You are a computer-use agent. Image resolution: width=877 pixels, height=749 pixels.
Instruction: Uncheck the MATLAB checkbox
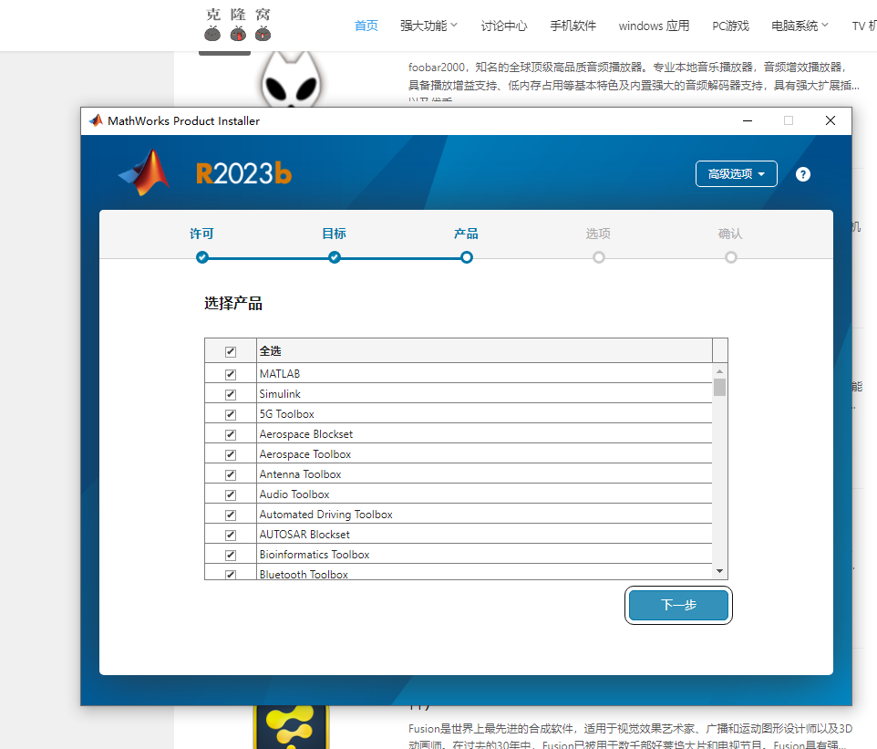point(231,374)
